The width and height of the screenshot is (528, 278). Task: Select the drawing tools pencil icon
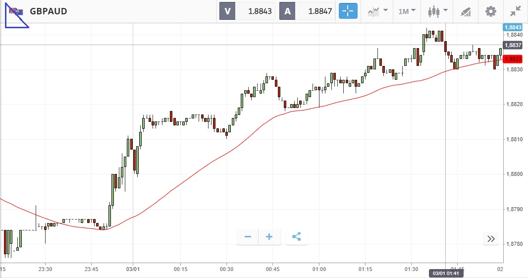[465, 11]
